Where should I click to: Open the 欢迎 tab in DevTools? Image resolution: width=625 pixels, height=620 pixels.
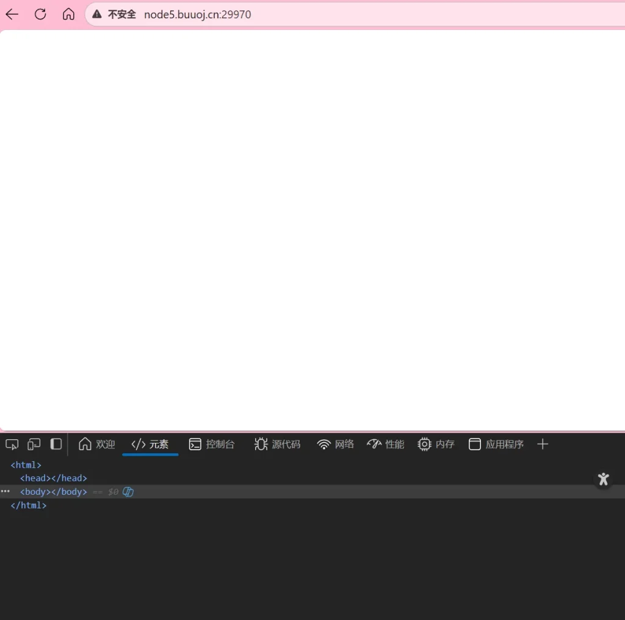[97, 444]
